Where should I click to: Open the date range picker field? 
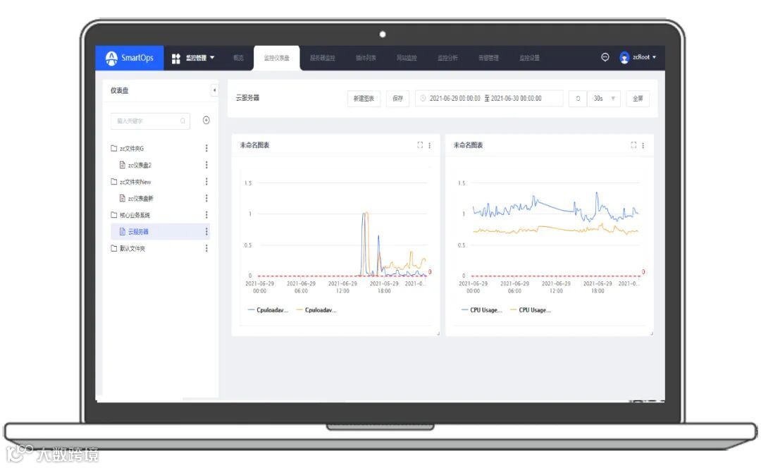[489, 99]
